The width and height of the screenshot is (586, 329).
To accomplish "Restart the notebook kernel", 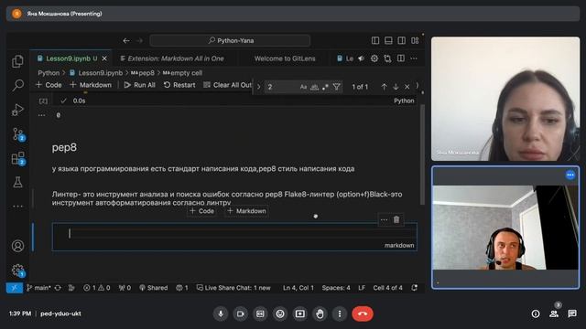I will 179,85.
